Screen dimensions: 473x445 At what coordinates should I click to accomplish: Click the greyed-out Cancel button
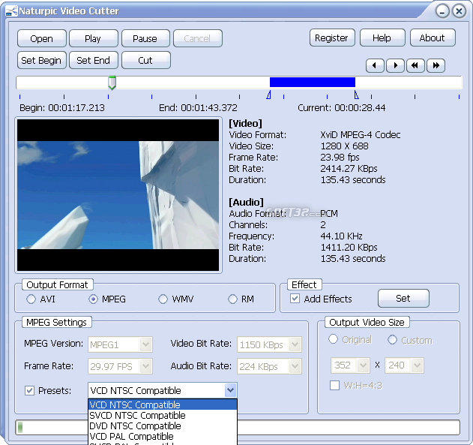tap(198, 38)
